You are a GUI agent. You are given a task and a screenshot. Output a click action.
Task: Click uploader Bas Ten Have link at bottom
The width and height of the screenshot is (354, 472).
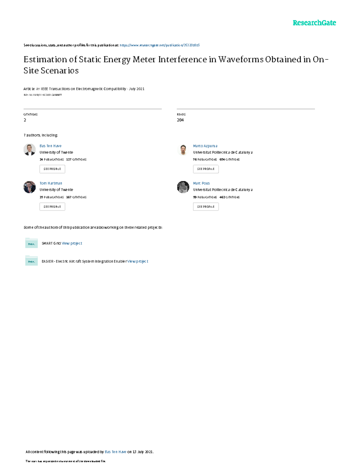click(x=115, y=452)
